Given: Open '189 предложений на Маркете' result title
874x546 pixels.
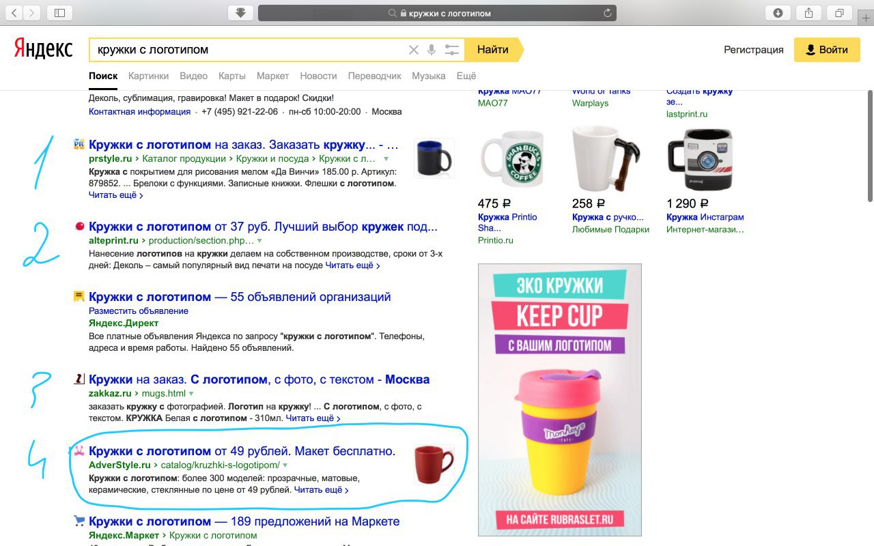Looking at the screenshot, I should tap(244, 521).
